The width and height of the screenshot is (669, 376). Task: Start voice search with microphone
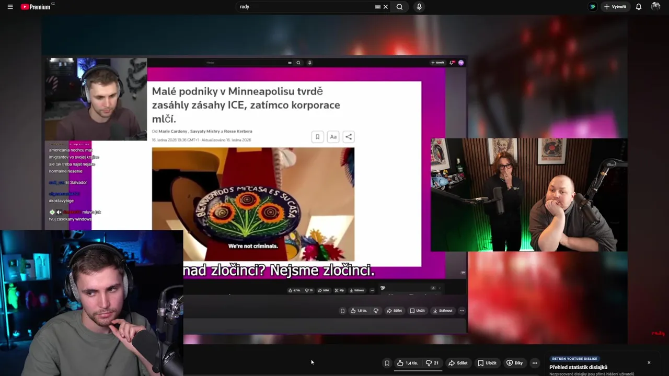[x=419, y=7]
